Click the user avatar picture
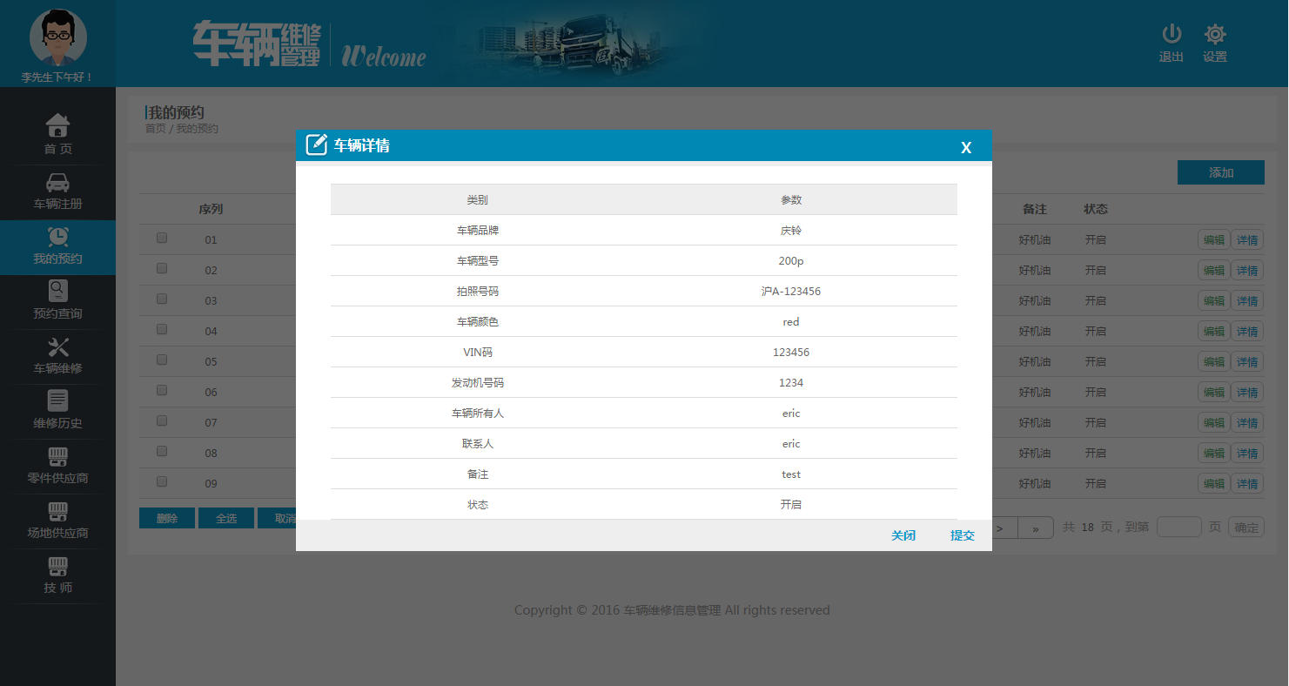The image size is (1289, 686). pos(57,38)
